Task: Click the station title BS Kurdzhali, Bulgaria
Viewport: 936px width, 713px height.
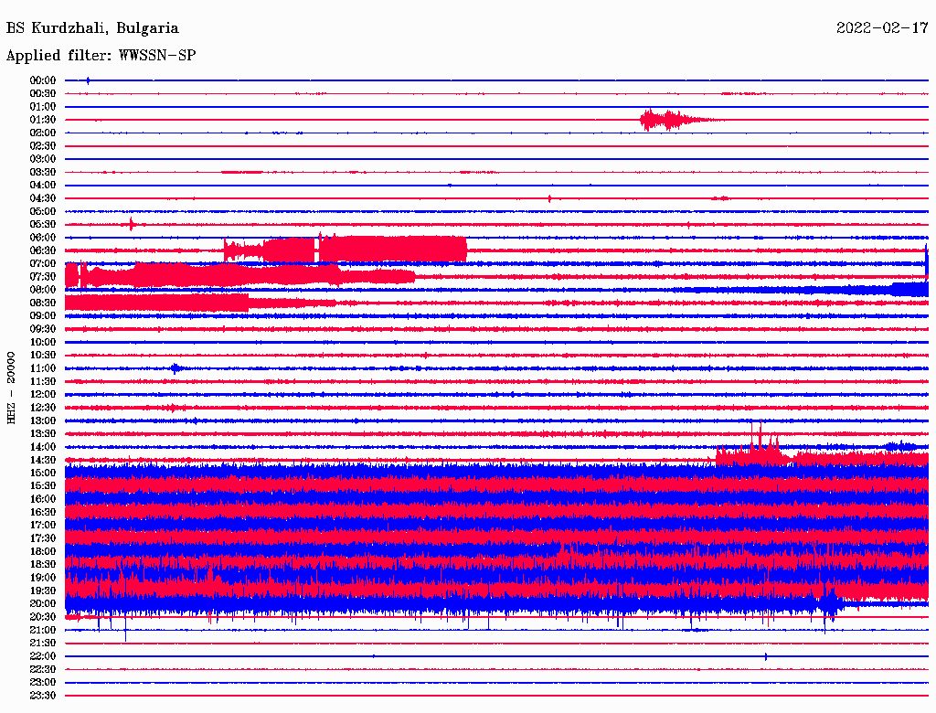Action: click(x=92, y=28)
